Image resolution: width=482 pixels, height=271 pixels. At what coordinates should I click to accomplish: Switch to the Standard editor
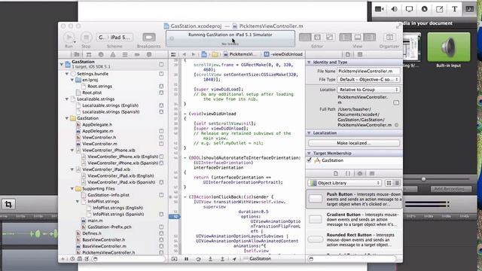click(305, 37)
